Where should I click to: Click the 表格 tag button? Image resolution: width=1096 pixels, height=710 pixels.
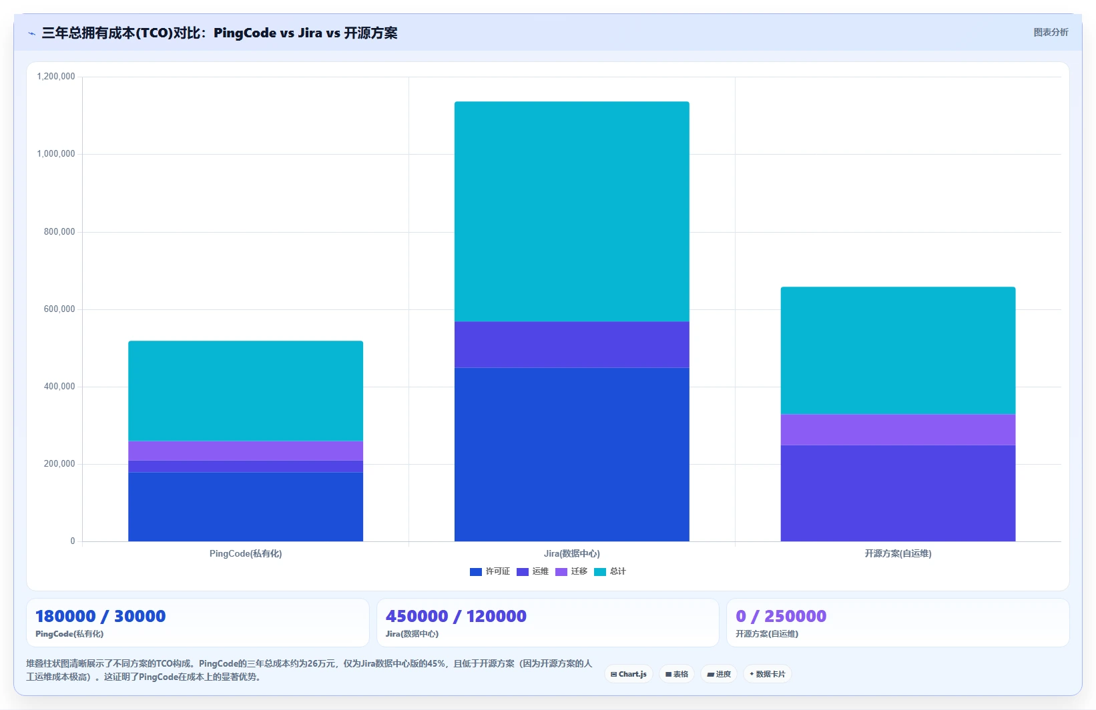(677, 674)
